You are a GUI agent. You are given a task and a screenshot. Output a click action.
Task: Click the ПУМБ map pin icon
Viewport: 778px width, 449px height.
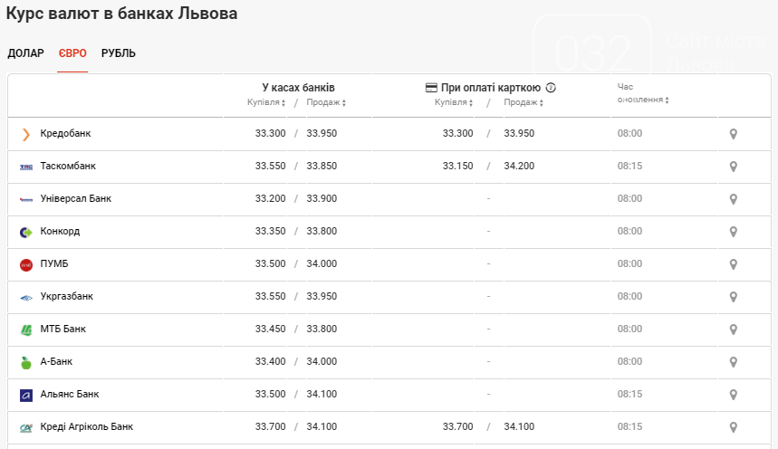pyautogui.click(x=733, y=264)
